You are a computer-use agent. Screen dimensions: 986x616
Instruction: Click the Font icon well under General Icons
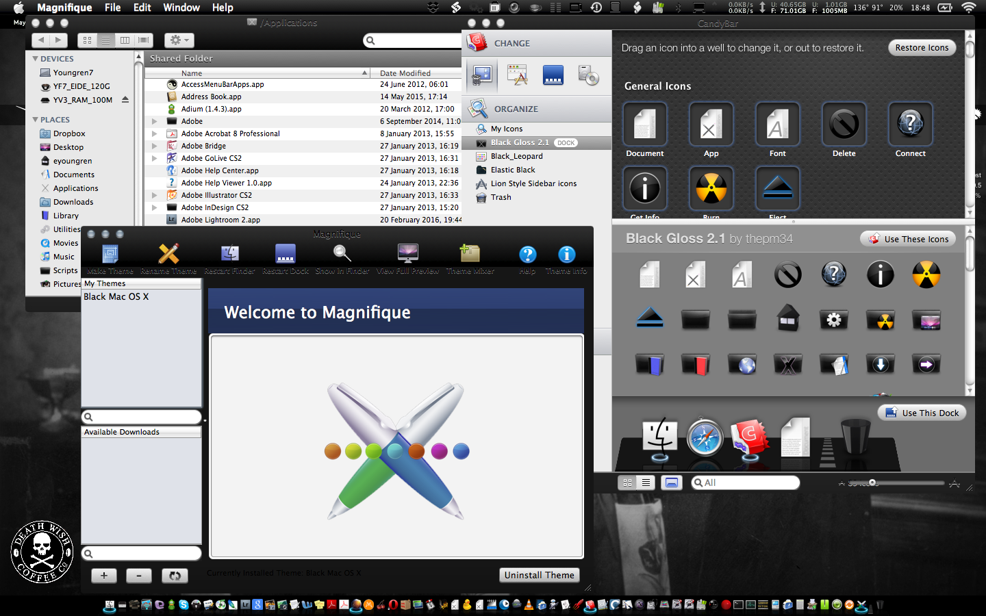tap(777, 124)
